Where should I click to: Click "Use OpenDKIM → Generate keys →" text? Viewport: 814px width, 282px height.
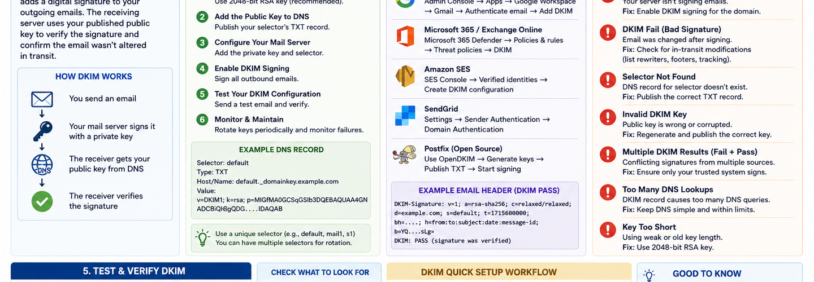484,159
